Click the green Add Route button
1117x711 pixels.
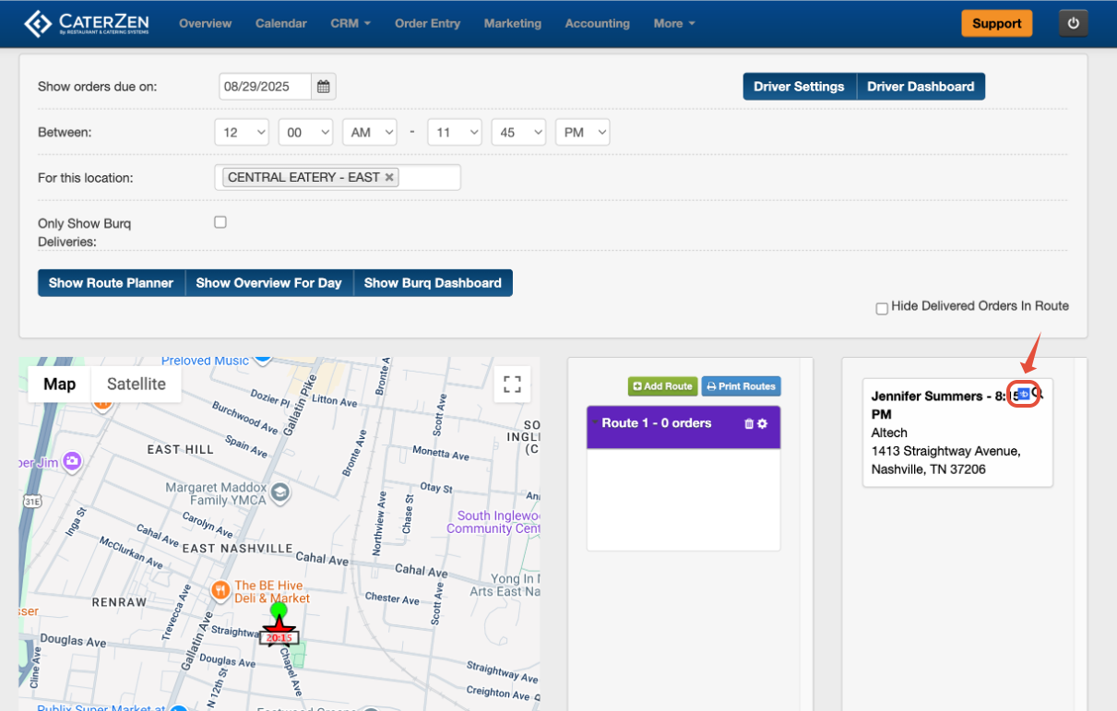[x=662, y=386]
